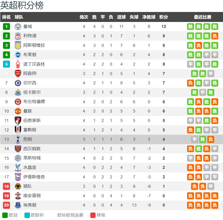Click the 南安普顿 team name
This screenshot has width=223, height=220.
tap(32, 196)
